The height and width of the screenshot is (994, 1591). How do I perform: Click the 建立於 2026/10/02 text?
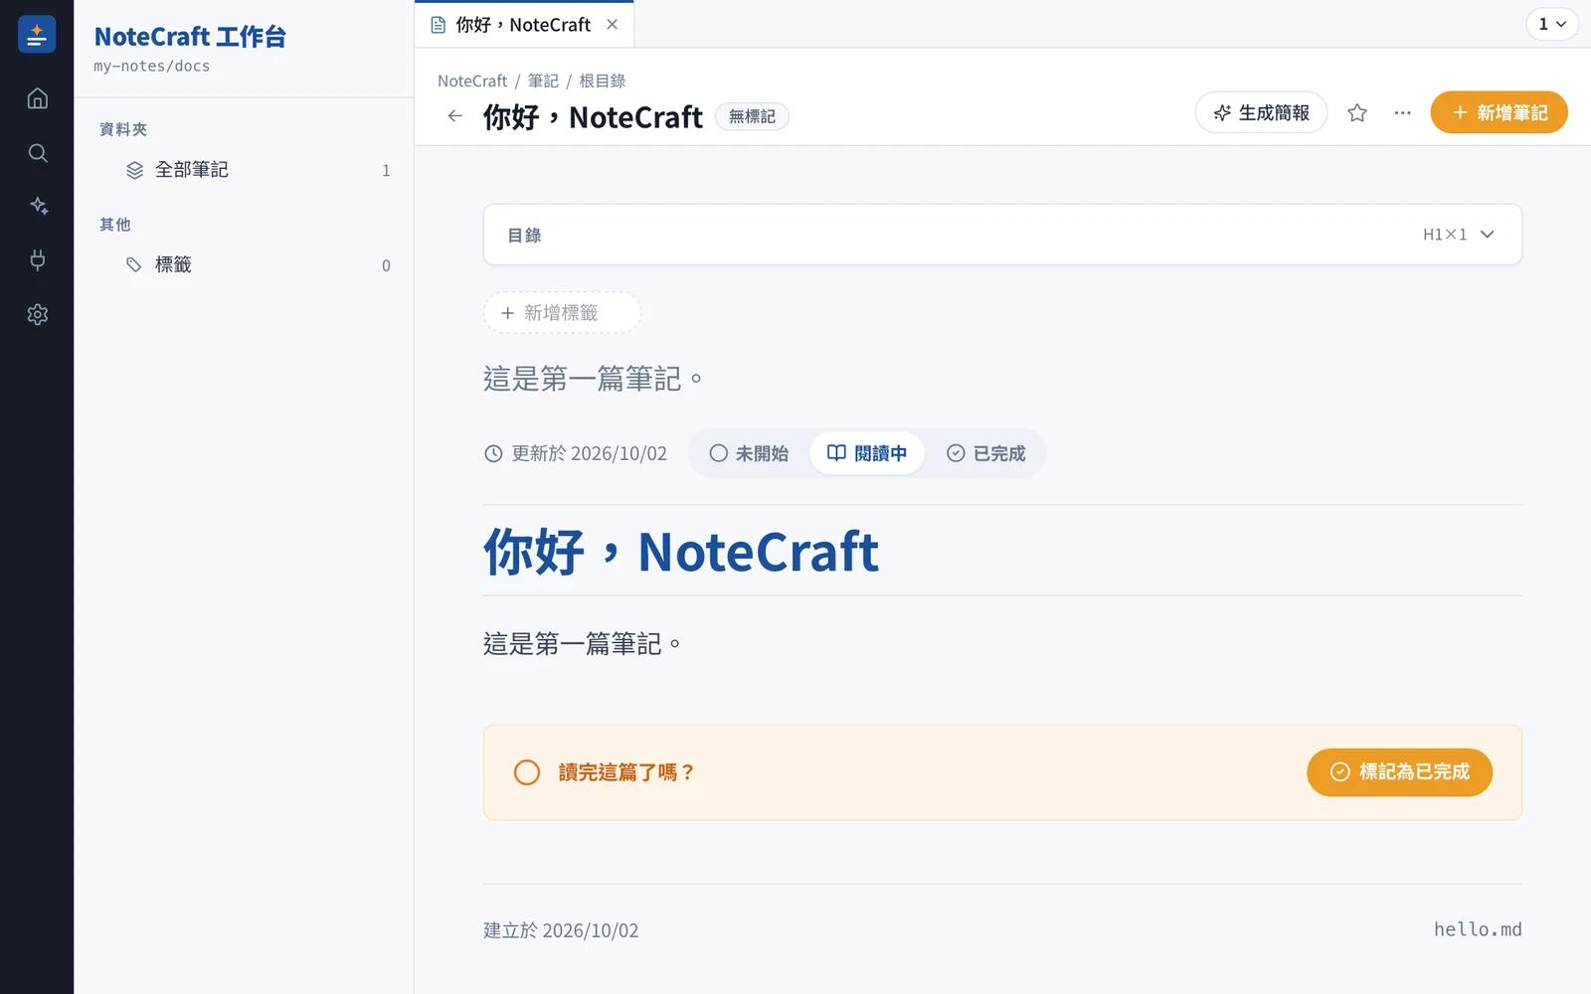[x=561, y=930]
